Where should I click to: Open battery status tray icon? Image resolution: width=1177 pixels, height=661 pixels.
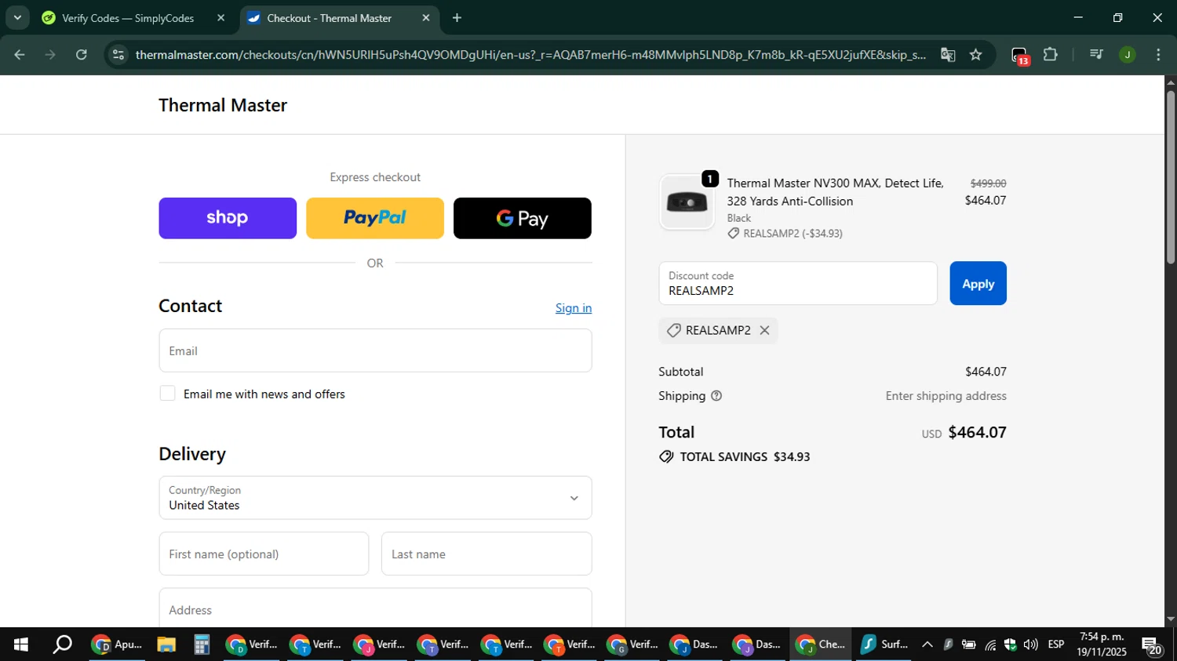pyautogui.click(x=969, y=645)
